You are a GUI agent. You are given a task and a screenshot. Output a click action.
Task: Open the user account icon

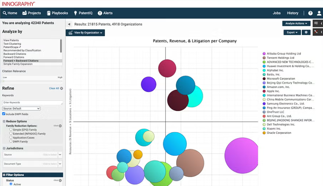tap(319, 13)
